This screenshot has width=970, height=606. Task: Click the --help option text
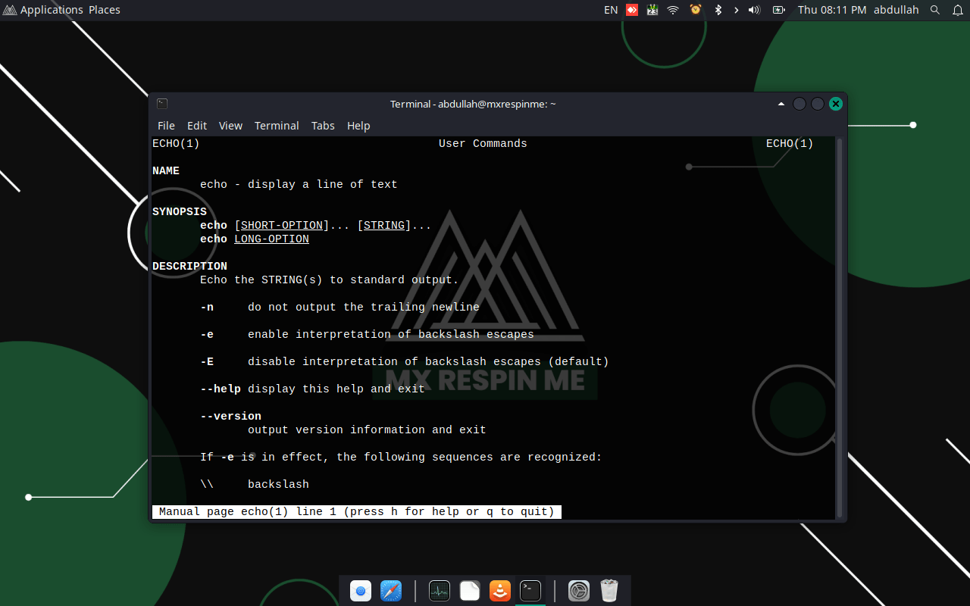point(221,389)
